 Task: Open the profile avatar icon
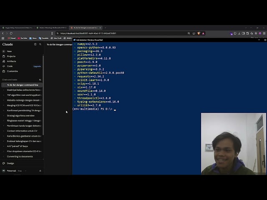[260, 33]
